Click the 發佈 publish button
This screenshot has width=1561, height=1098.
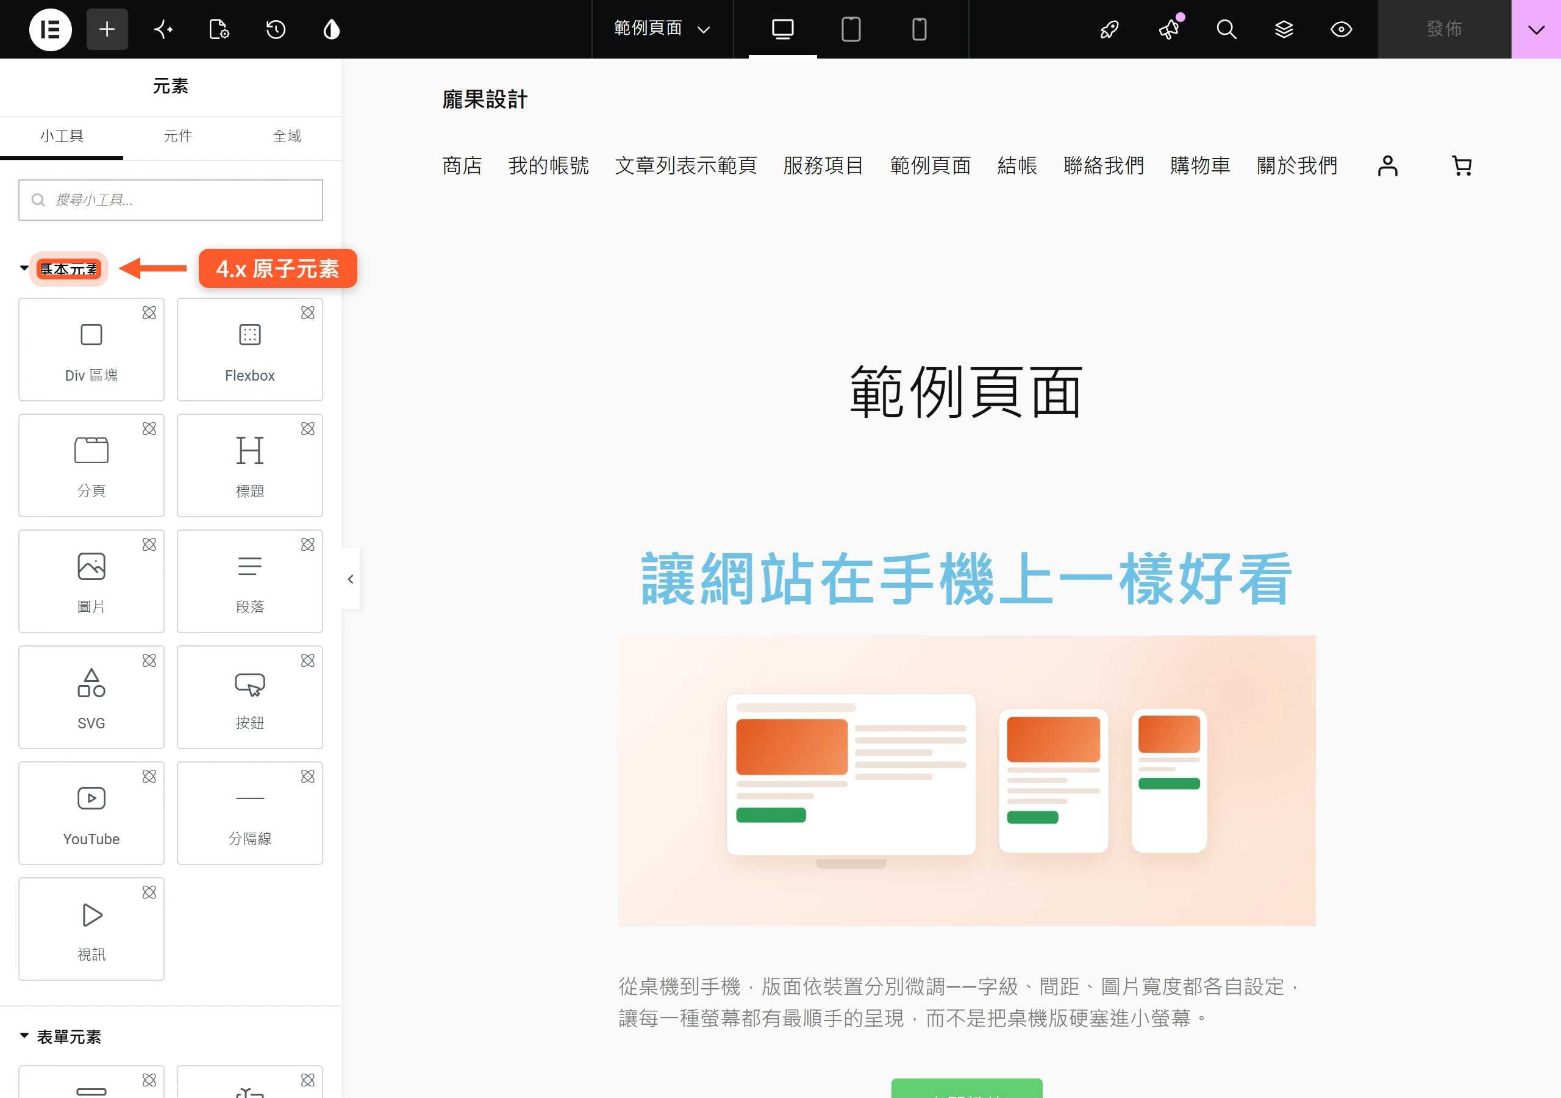pos(1444,29)
